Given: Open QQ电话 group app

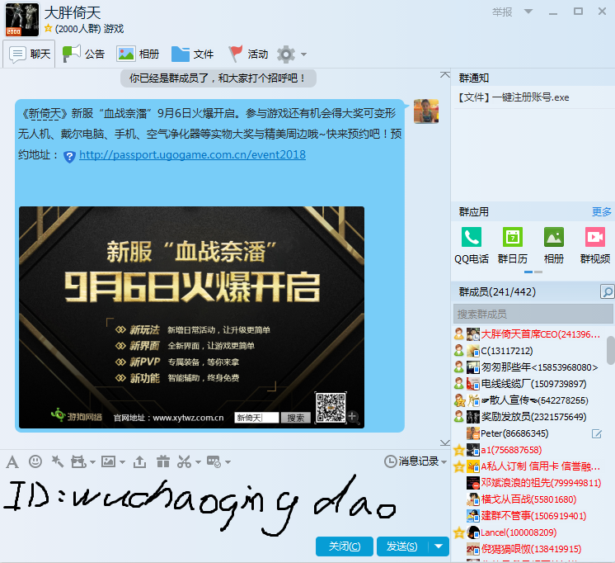Looking at the screenshot, I should [472, 245].
